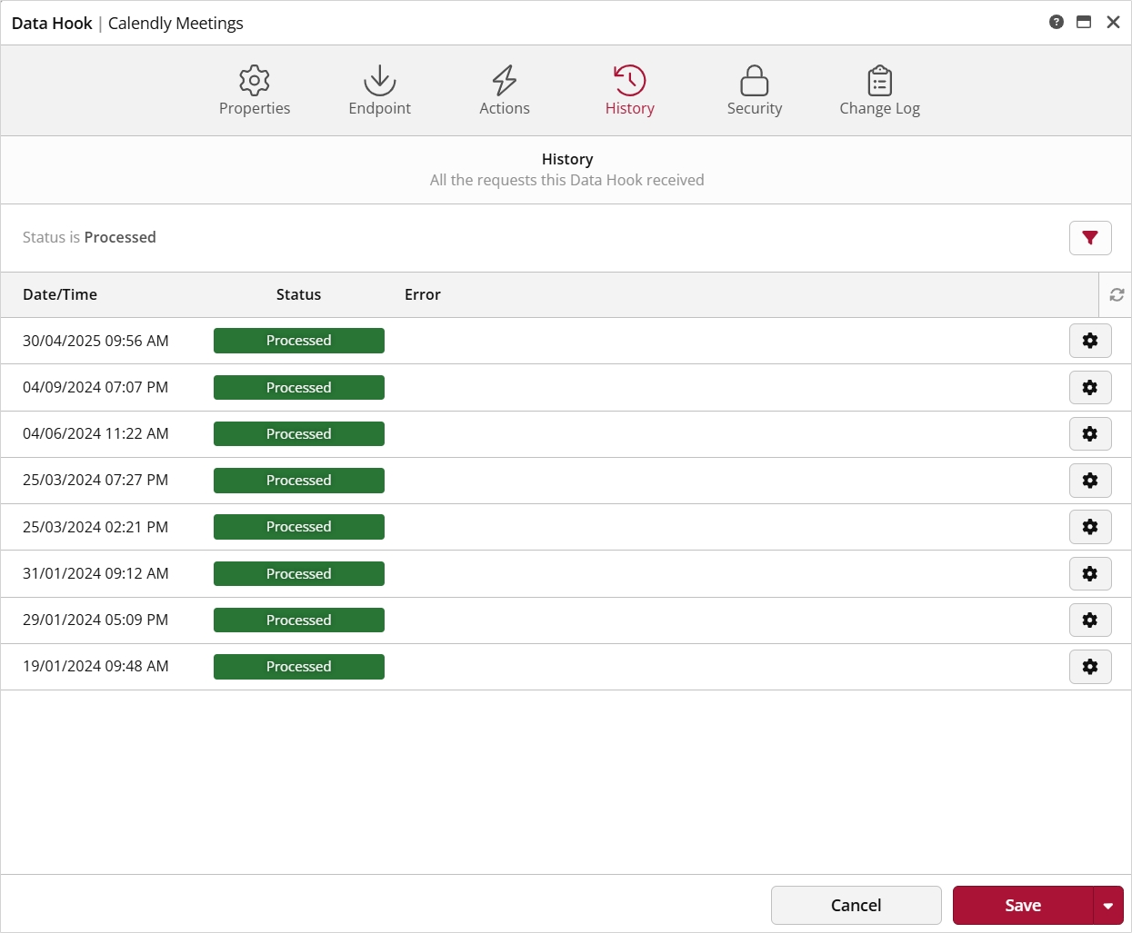Sort by the Status column header
The image size is (1132, 933).
pos(298,294)
